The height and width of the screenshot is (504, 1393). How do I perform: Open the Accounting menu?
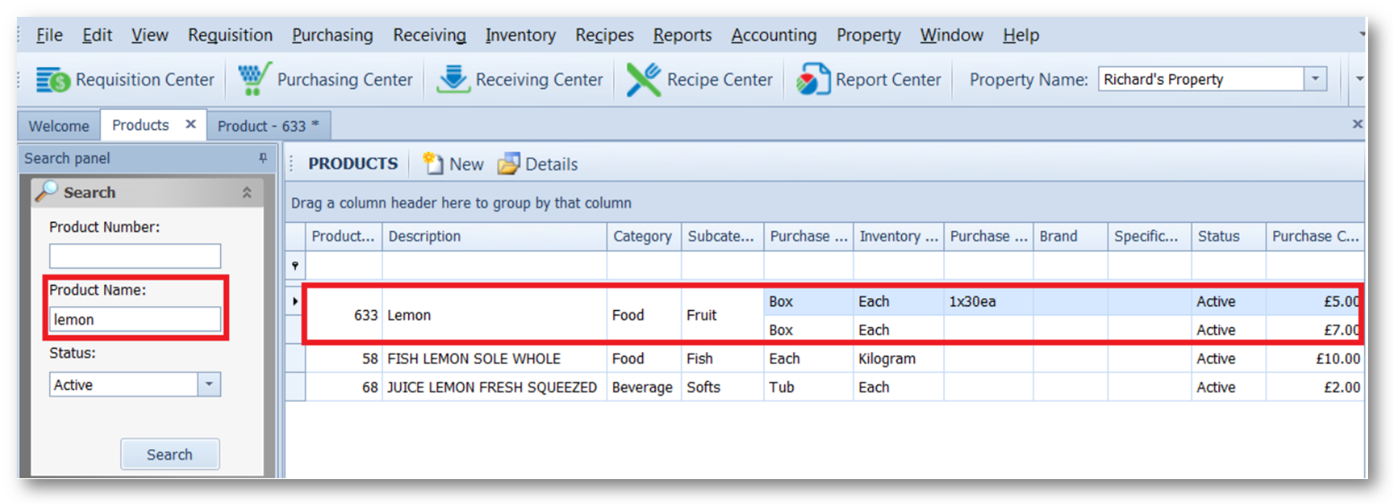(x=773, y=35)
